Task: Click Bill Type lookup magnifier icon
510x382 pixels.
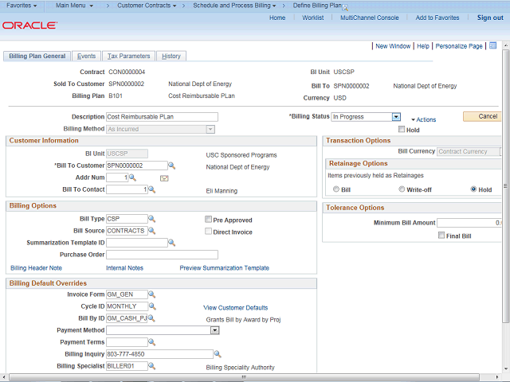Action: (x=152, y=219)
